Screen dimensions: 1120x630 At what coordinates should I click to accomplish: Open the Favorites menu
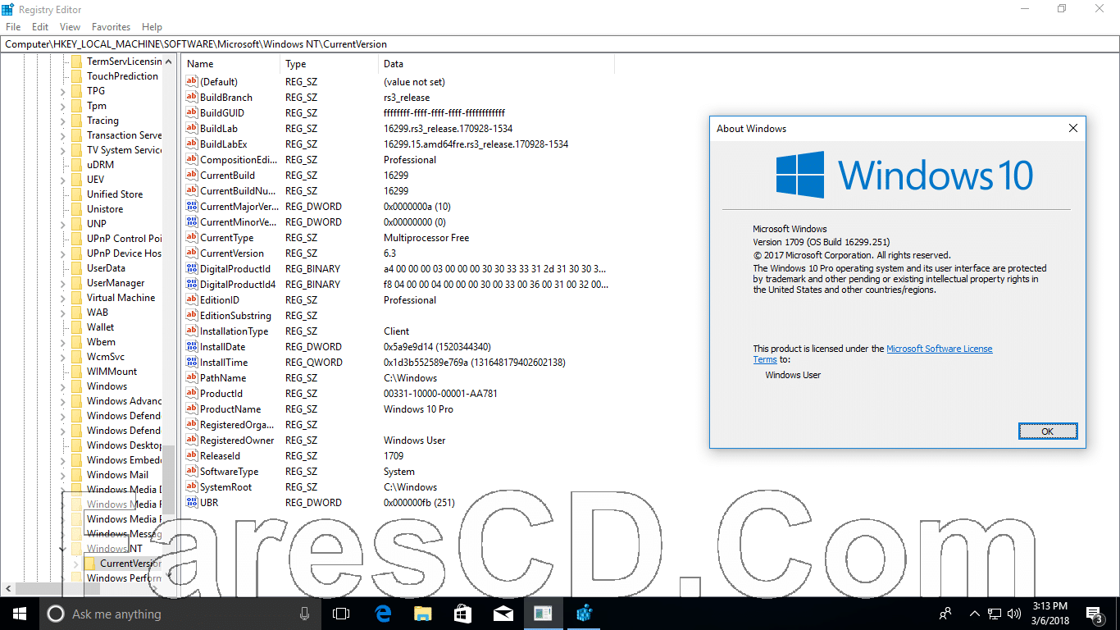tap(111, 27)
